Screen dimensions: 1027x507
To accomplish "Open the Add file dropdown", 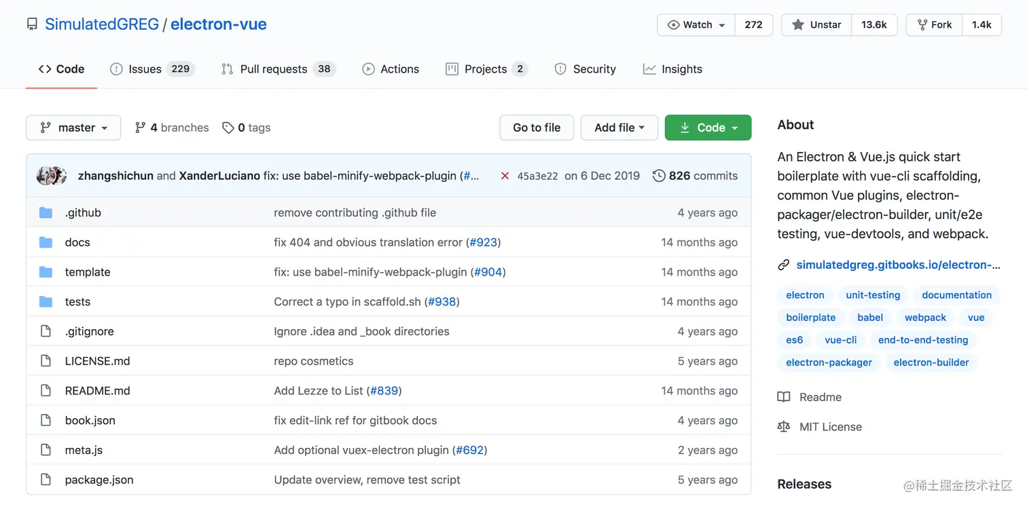I will pyautogui.click(x=619, y=128).
